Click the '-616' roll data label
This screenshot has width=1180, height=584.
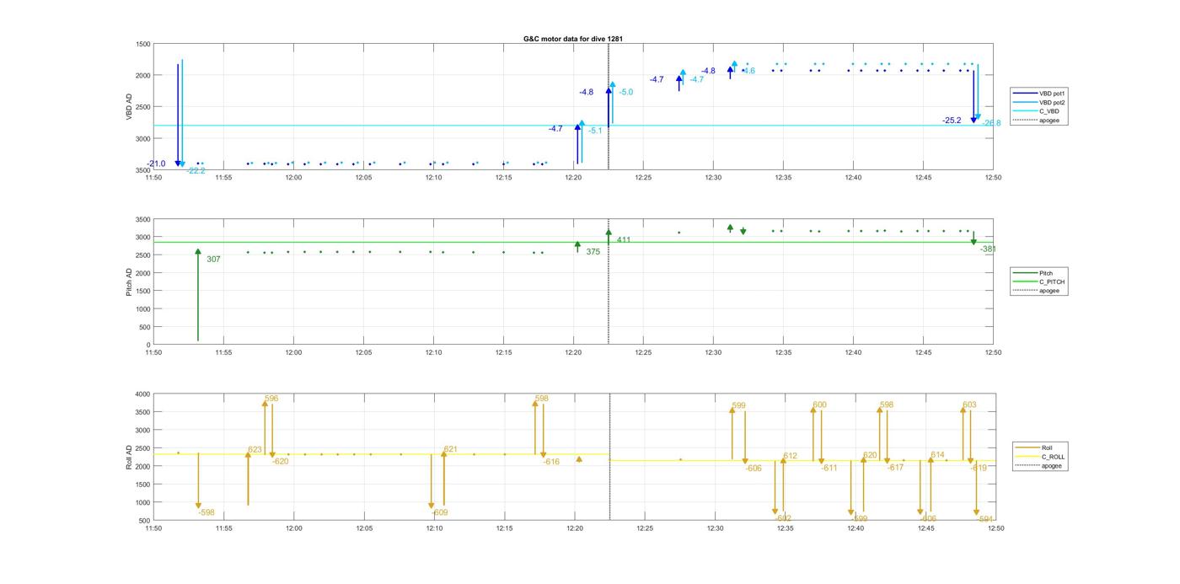[551, 462]
